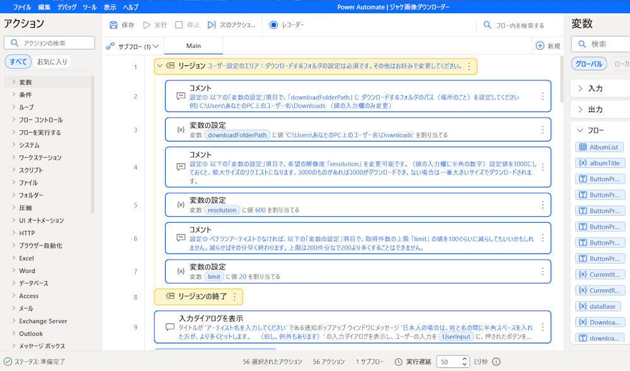This screenshot has height=371, width=630.
Task: Click the limit variable link
Action: (214, 276)
